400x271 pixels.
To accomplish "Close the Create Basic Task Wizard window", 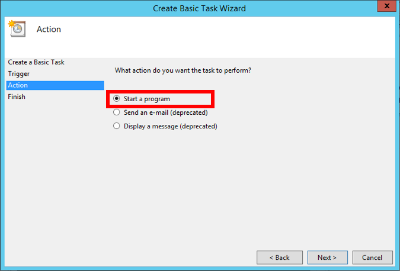I will [385, 7].
